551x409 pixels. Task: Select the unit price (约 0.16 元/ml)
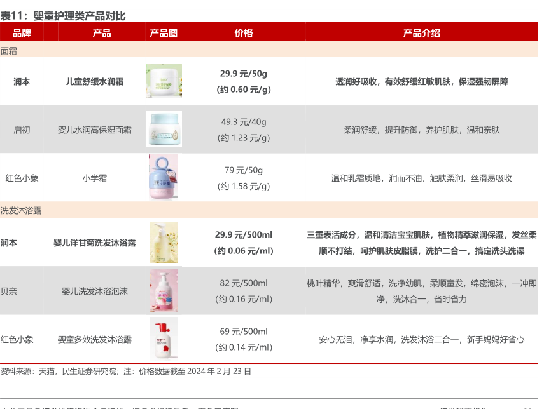pos(244,299)
